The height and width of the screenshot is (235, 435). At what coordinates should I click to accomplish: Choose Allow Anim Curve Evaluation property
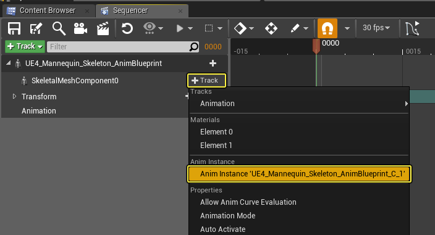[x=299, y=202]
